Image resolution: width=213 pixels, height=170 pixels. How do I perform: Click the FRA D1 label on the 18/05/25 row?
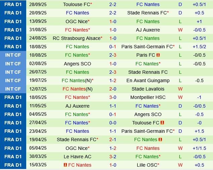coord(13,97)
